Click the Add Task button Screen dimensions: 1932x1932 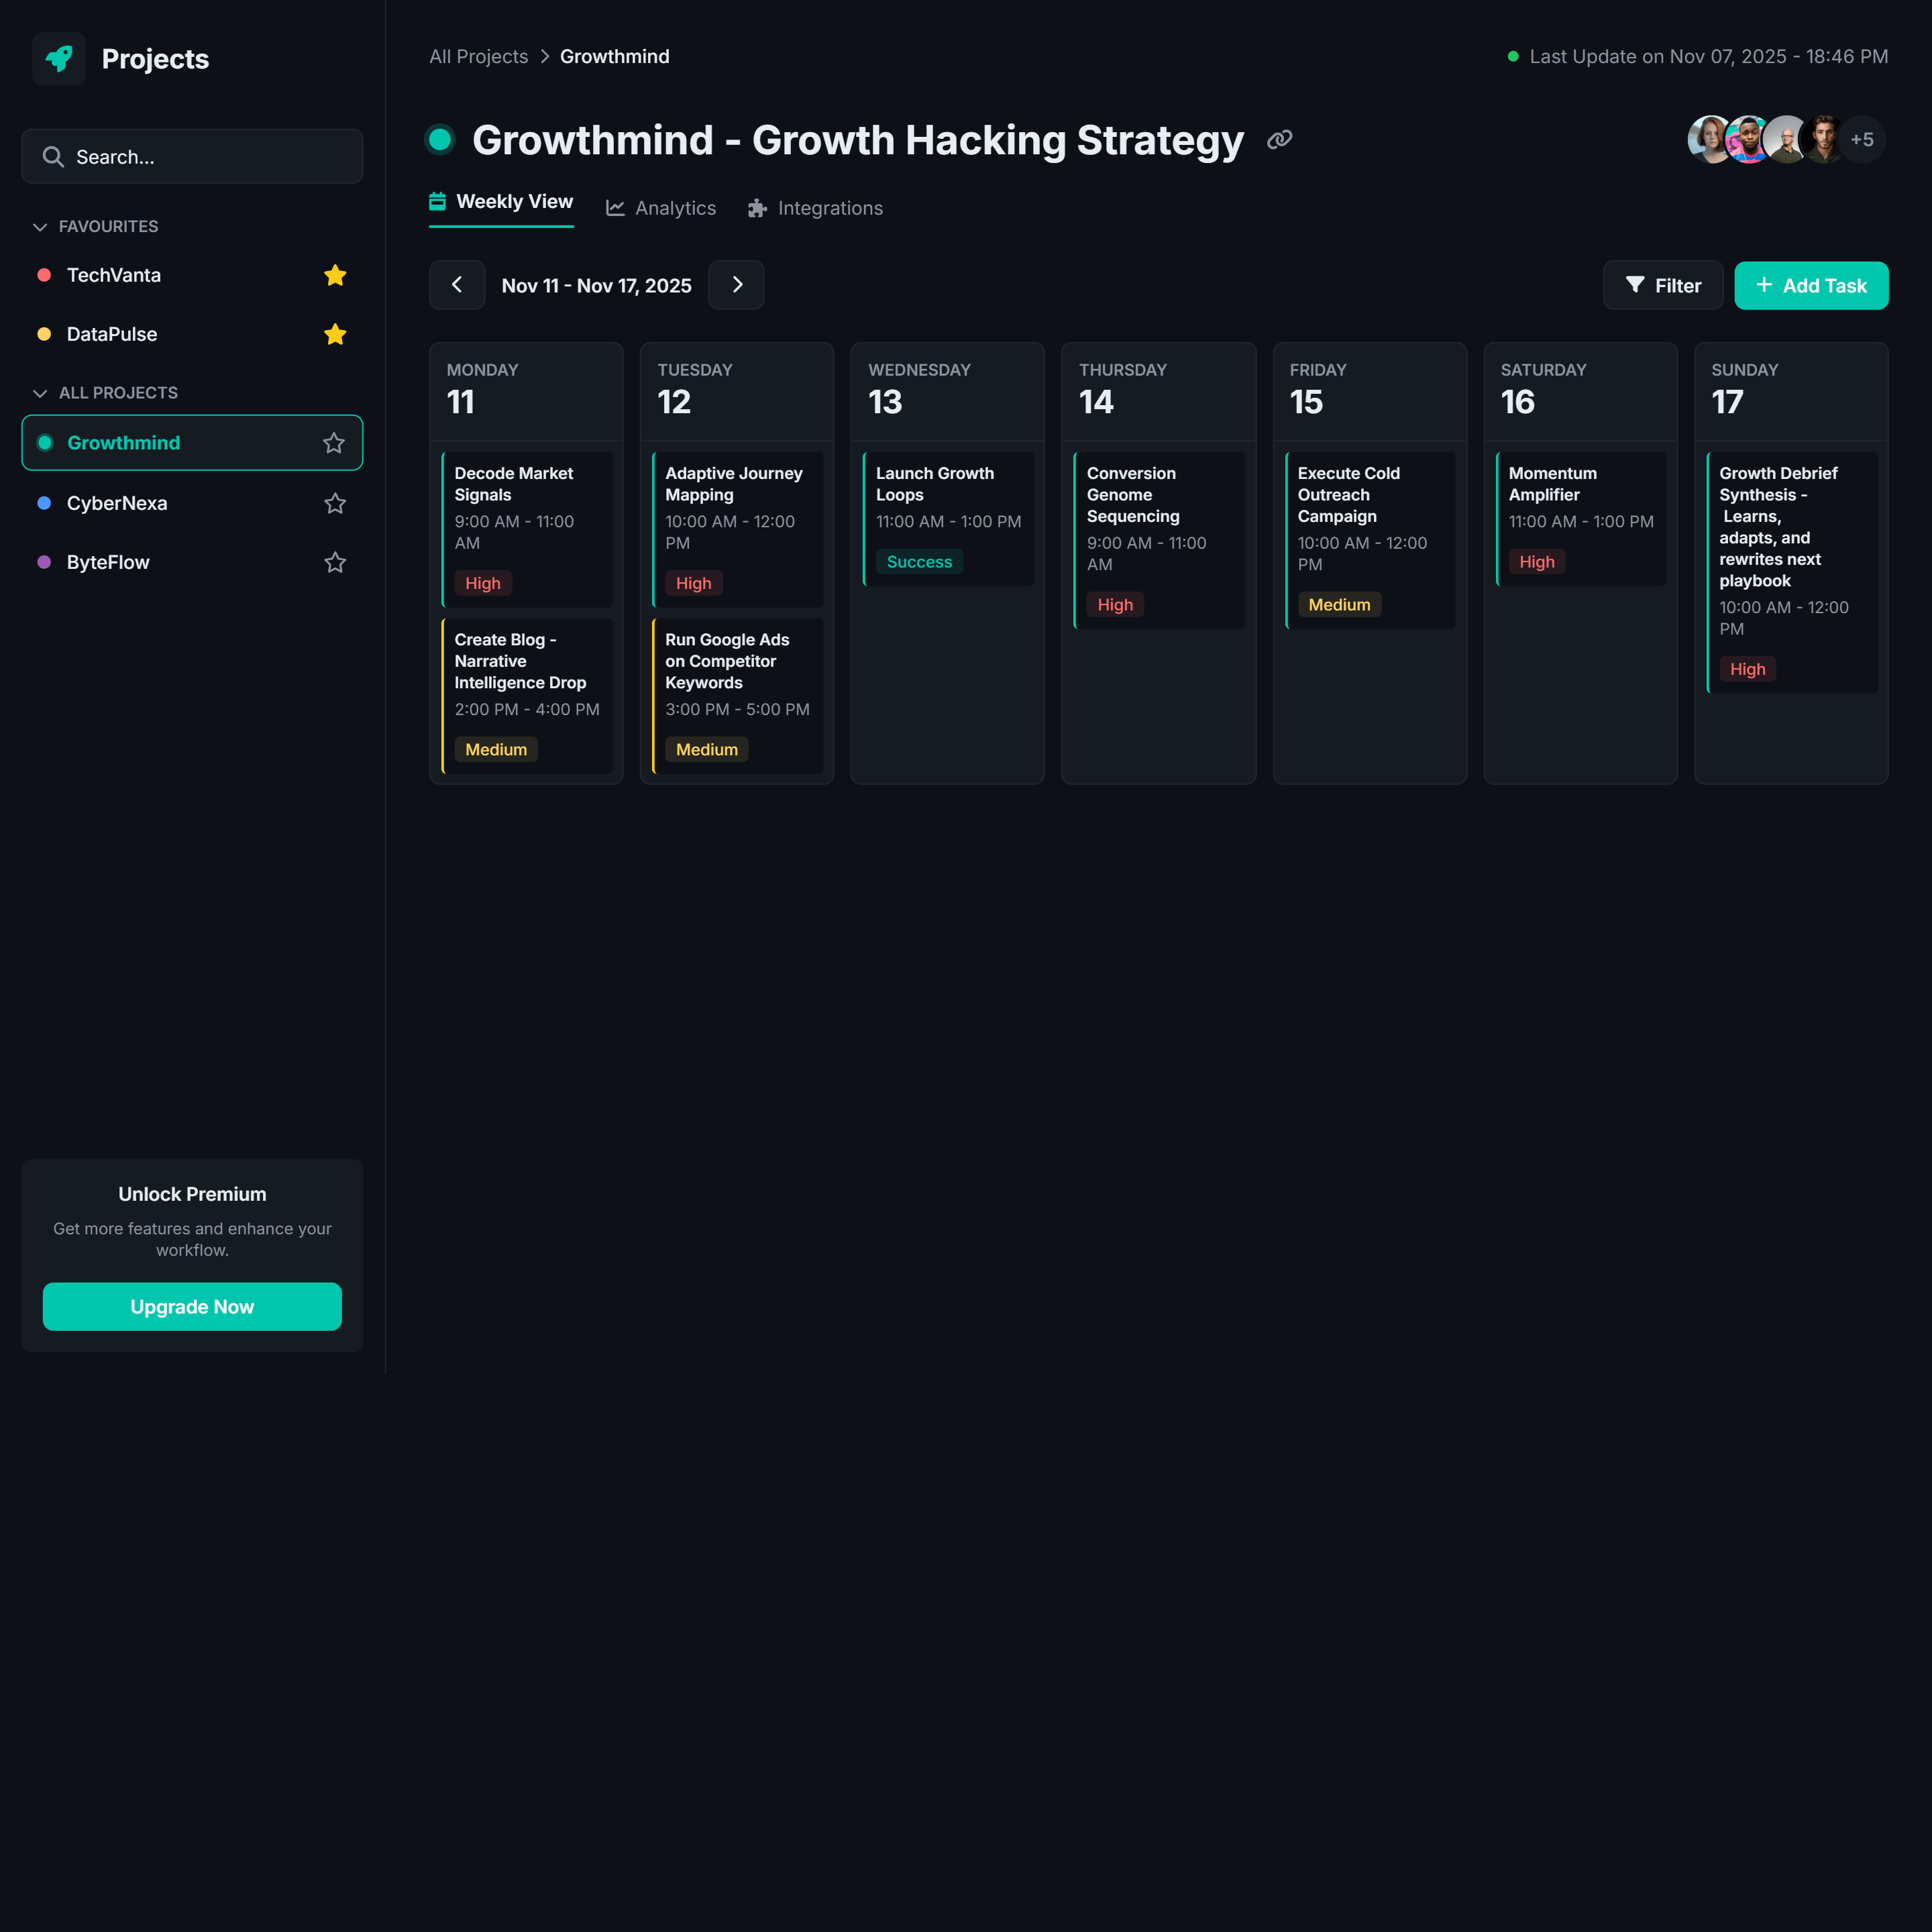[1810, 285]
